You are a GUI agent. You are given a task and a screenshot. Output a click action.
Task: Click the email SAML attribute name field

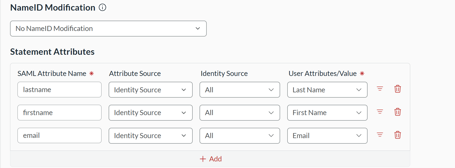click(59, 135)
